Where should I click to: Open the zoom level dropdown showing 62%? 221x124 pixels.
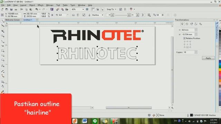pos(83,9)
